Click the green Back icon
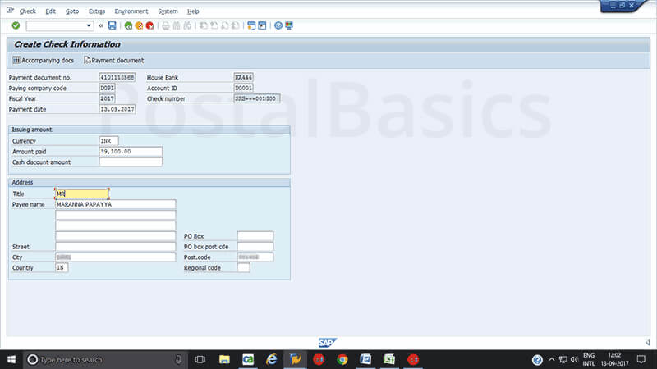This screenshot has height=369, width=657. click(x=129, y=26)
